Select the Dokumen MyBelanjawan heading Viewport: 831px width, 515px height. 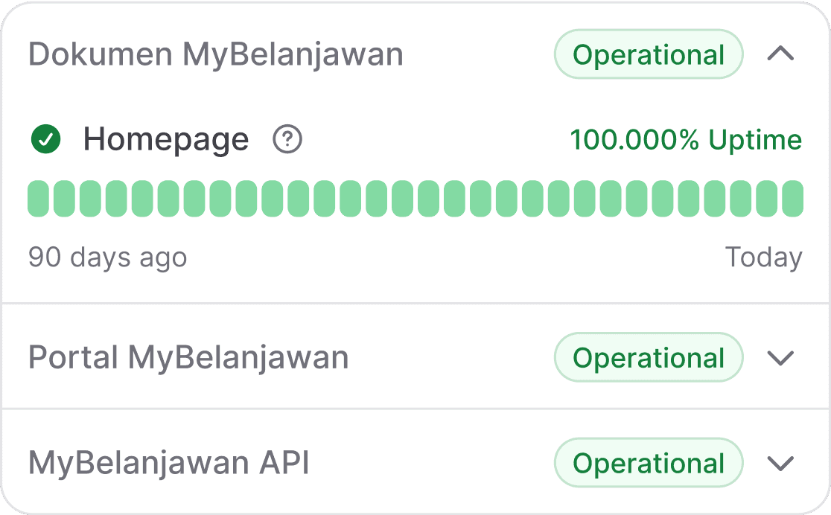[x=216, y=54]
